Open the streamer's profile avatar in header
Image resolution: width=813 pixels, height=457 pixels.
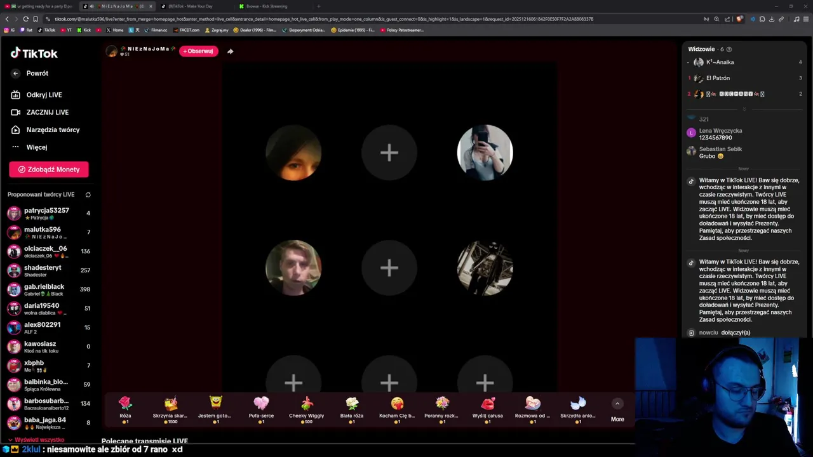pyautogui.click(x=112, y=51)
